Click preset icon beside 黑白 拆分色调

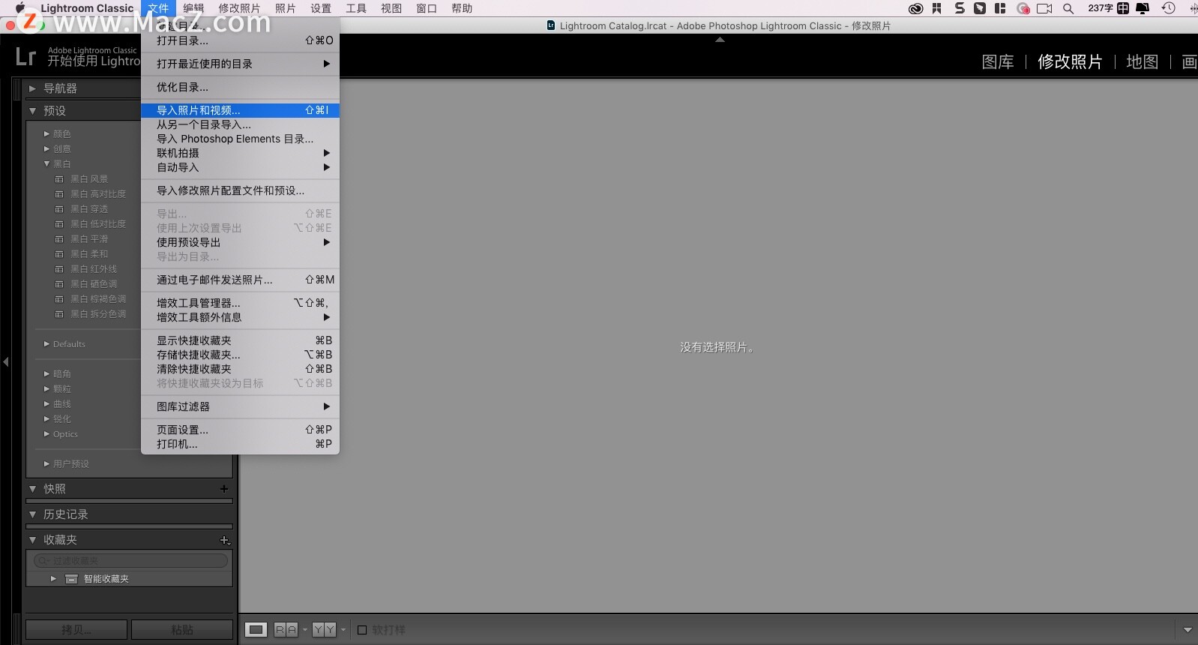pos(59,314)
